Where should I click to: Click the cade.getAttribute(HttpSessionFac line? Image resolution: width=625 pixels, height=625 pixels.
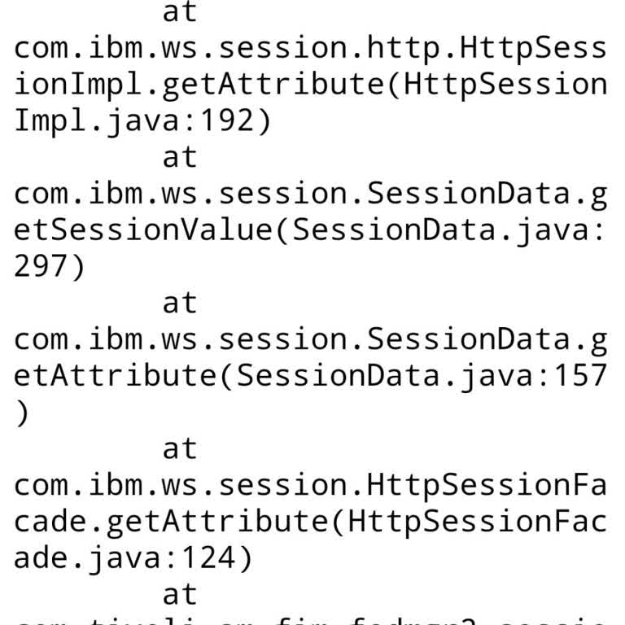pyautogui.click(x=310, y=522)
